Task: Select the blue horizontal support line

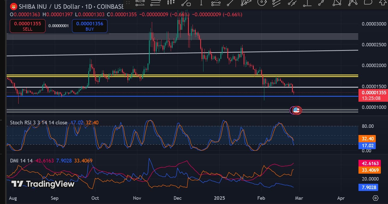Action: pos(160,96)
